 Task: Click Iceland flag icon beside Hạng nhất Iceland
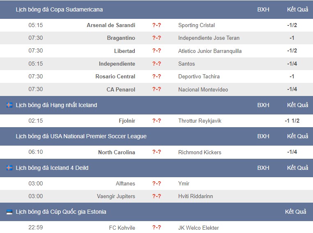[x=9, y=105]
